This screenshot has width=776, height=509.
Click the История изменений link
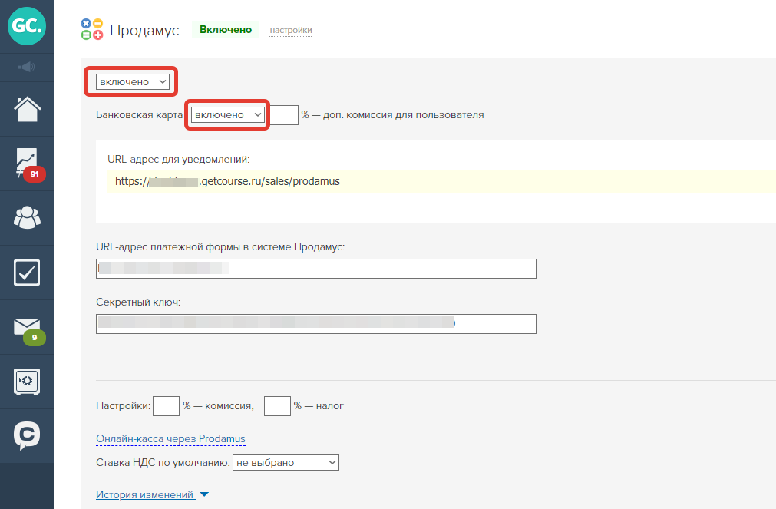point(145,494)
